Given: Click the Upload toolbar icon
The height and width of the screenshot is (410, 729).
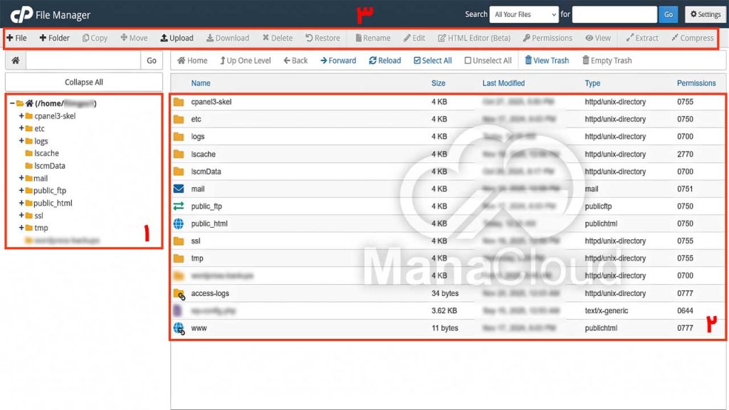Looking at the screenshot, I should coord(164,38).
